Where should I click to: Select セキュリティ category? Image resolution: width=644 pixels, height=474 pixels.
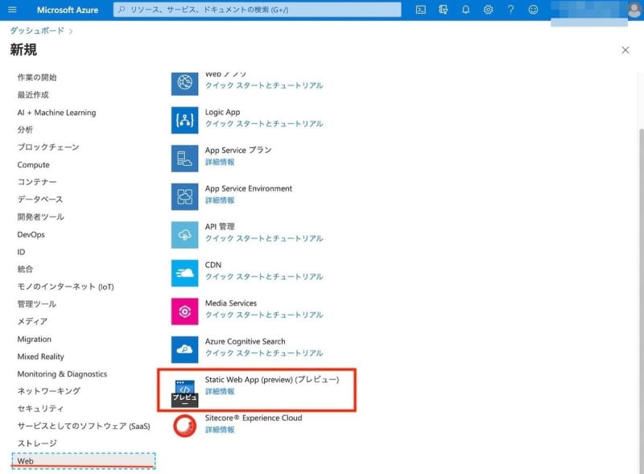click(x=40, y=409)
